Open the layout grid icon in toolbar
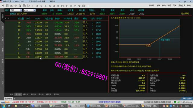The height and width of the screenshot is (108, 193). 84,6
